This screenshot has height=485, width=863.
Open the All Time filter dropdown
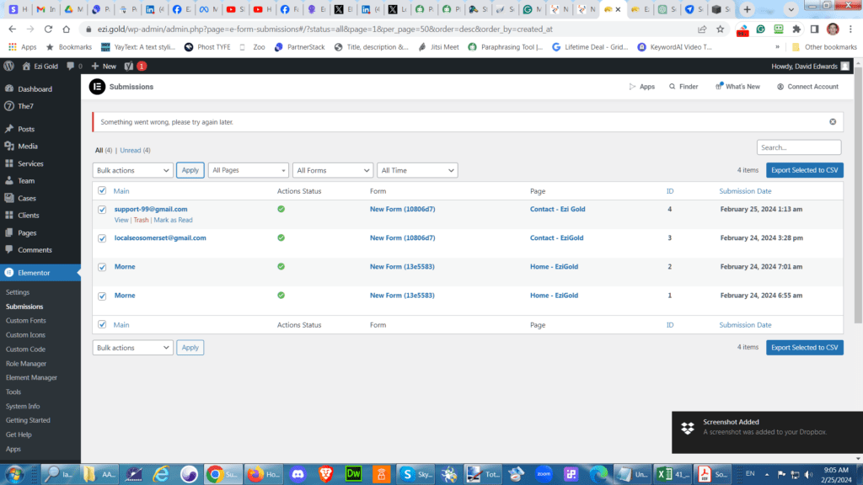click(x=417, y=170)
